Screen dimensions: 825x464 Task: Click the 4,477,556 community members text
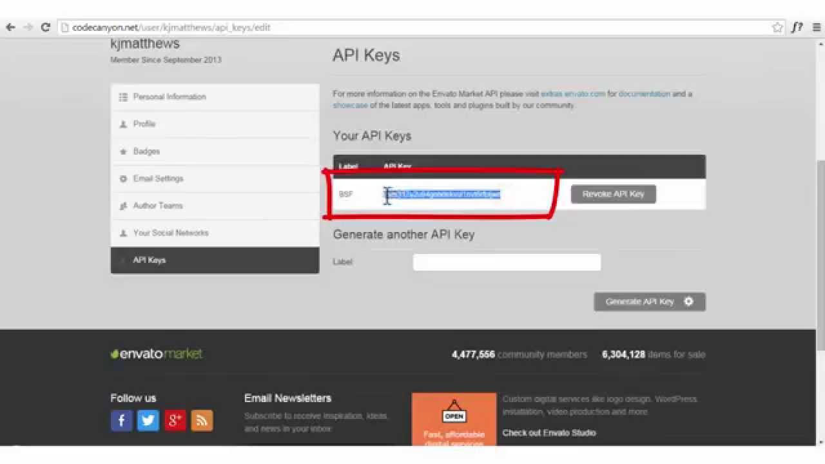pos(519,354)
